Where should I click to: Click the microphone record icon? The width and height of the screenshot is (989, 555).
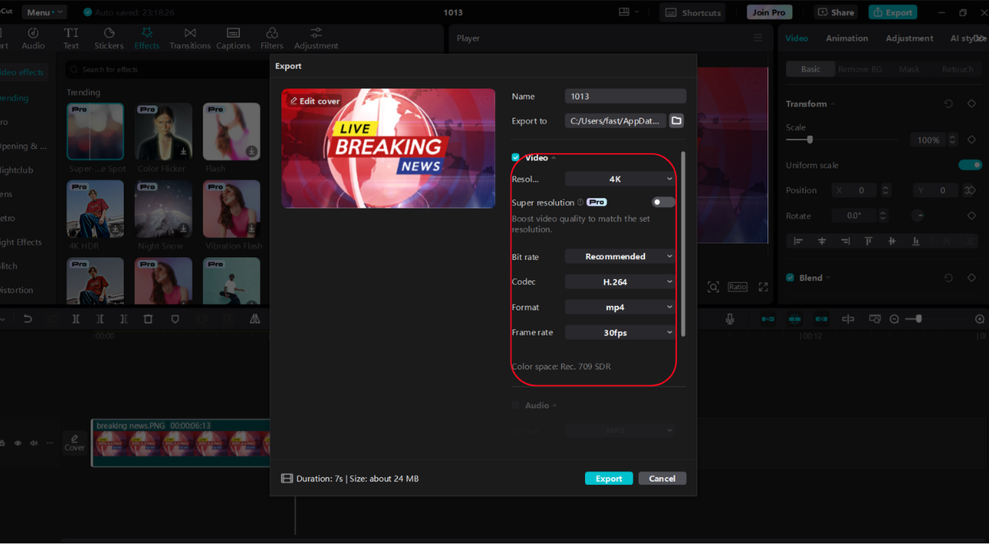coord(730,319)
